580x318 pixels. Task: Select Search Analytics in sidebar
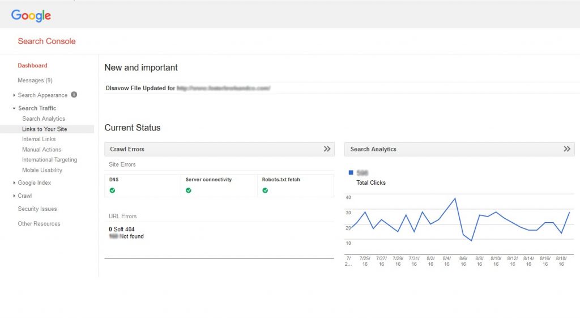click(x=44, y=119)
